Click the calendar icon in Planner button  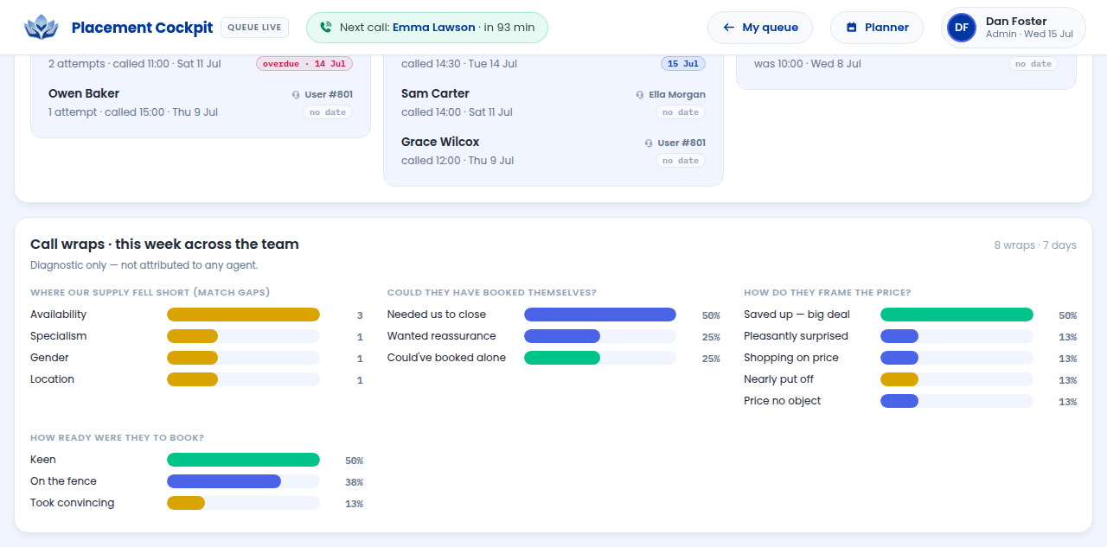click(851, 28)
